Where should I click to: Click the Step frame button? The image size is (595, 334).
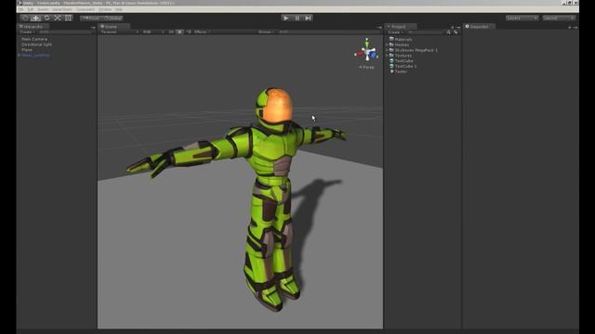click(x=308, y=18)
